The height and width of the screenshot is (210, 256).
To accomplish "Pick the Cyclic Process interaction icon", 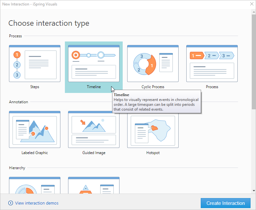I will point(153,64).
